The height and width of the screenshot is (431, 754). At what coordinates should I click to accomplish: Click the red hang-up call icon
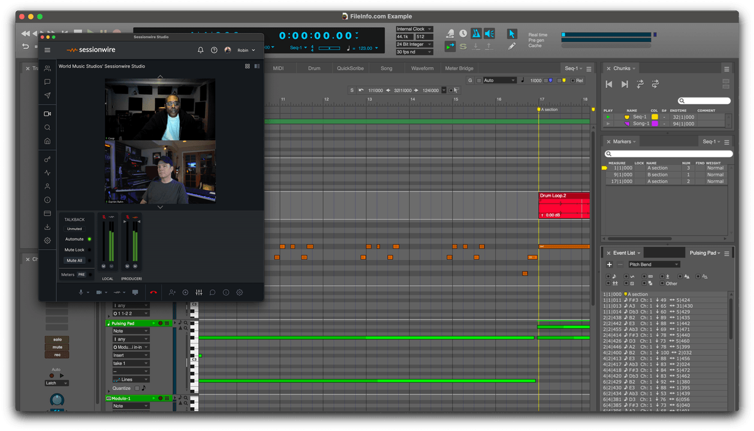153,292
